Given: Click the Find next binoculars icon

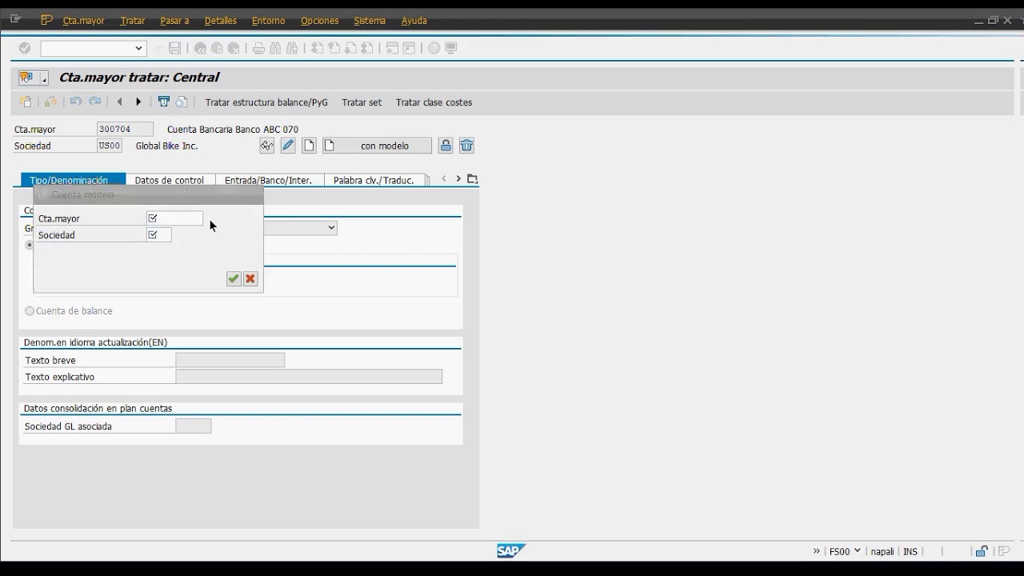Looking at the screenshot, I should tap(292, 48).
